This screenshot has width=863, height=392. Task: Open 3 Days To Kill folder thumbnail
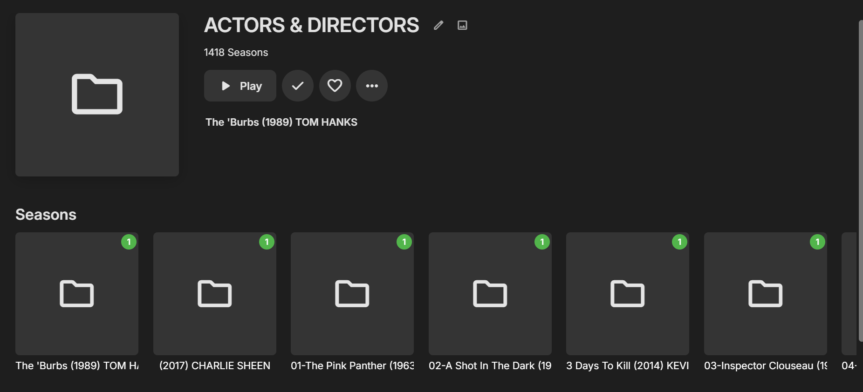628,293
